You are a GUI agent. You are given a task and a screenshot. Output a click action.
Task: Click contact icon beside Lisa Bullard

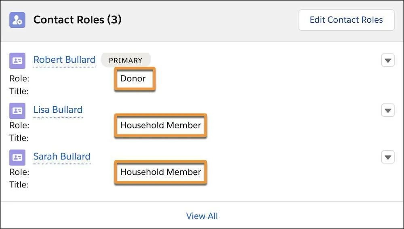17,111
